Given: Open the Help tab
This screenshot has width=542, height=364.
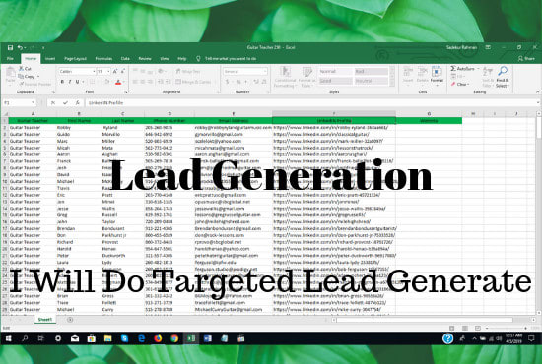Looking at the screenshot, I should point(182,59).
